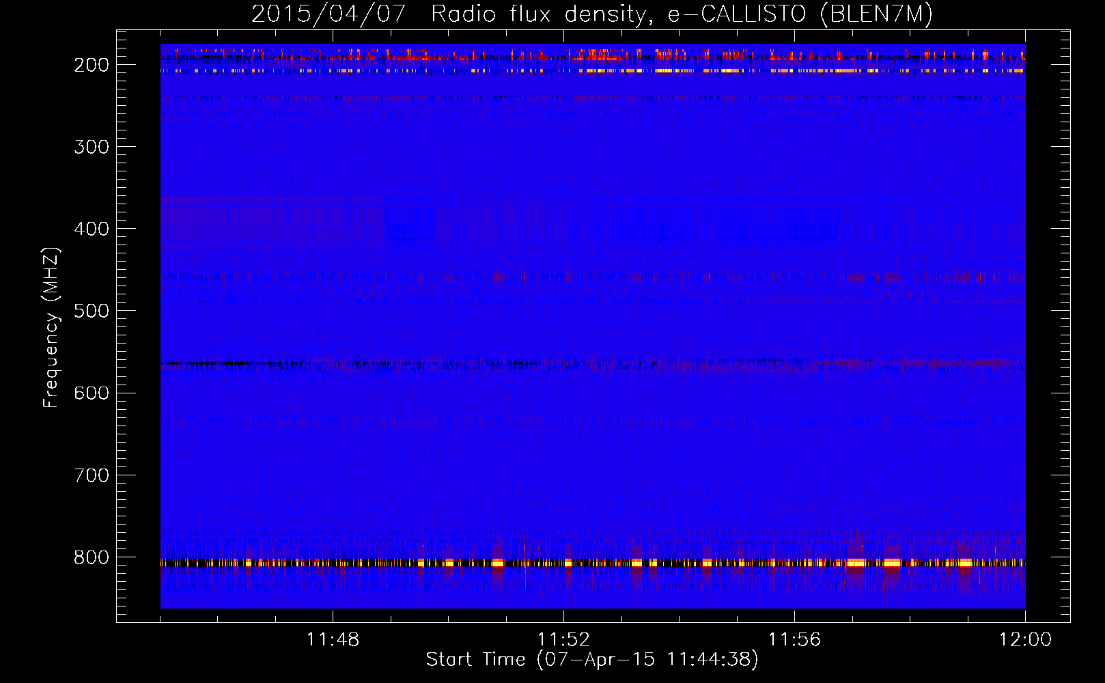Click the 600 frequency tick label

tap(92, 393)
